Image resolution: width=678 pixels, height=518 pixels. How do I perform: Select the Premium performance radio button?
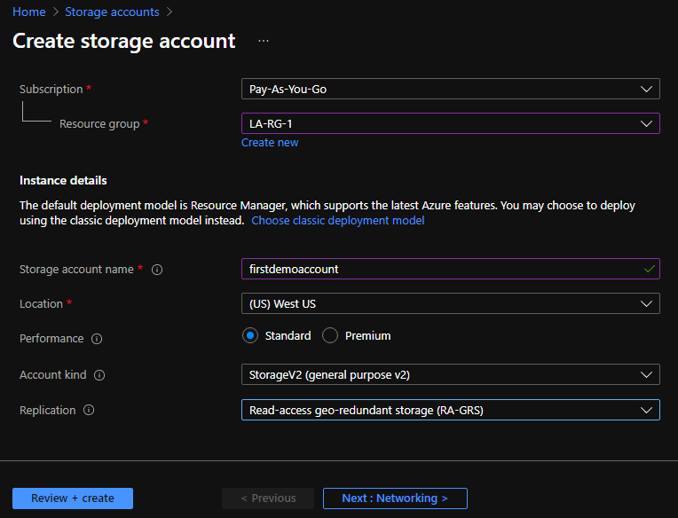[x=330, y=336]
